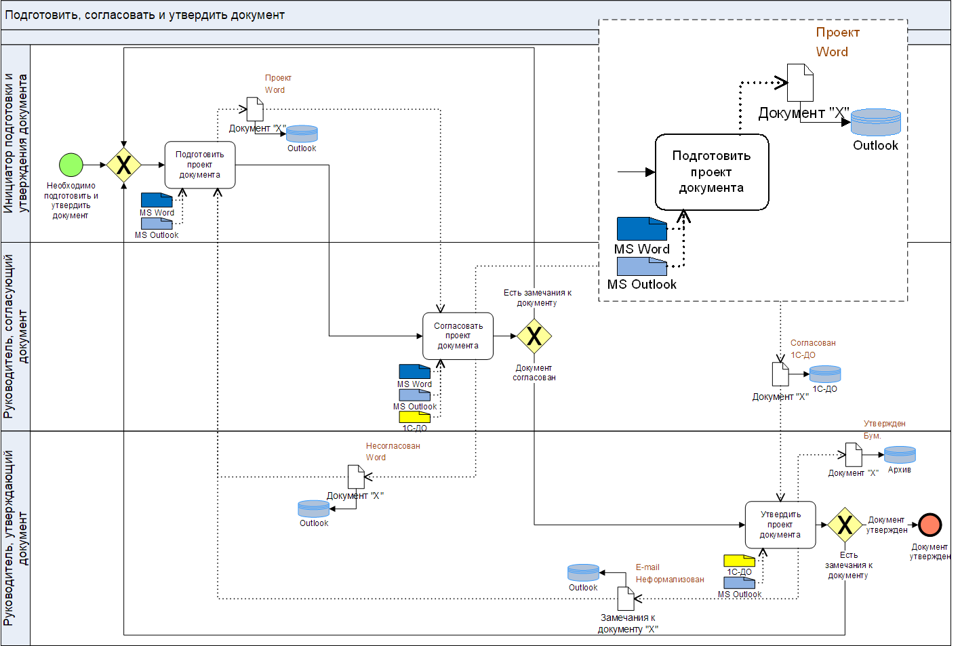Screen dimensions: 960x646
Task: Select the gateway after Утвердить проект документа
Action: pyautogui.click(x=845, y=525)
